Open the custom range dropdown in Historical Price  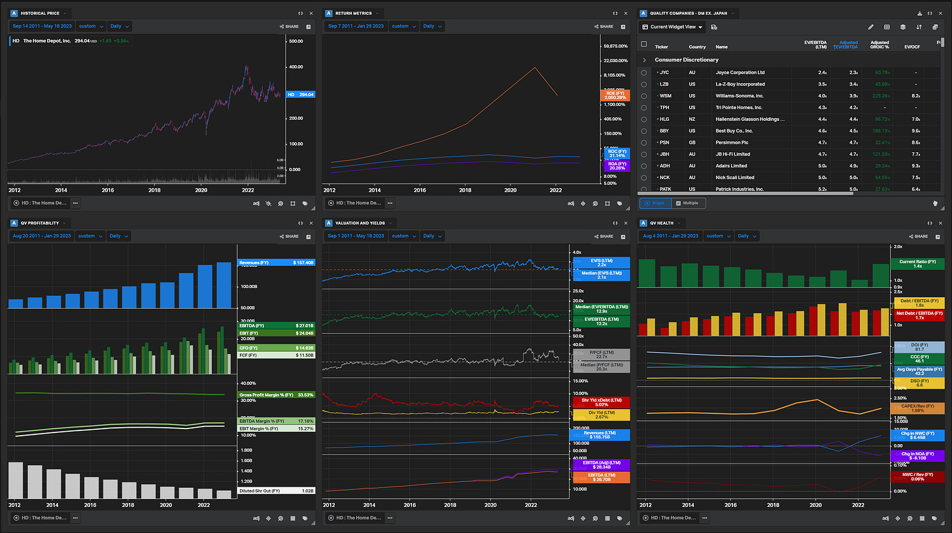point(91,26)
